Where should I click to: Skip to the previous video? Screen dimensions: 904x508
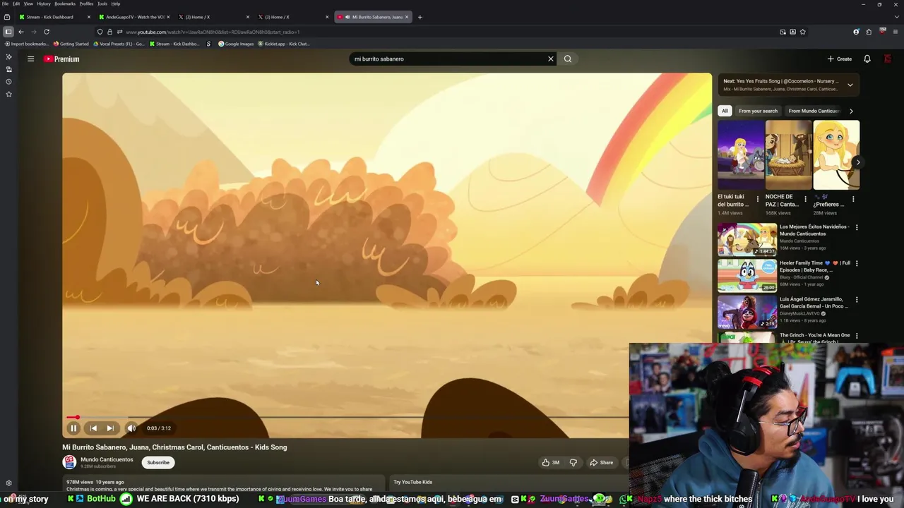[x=93, y=428]
